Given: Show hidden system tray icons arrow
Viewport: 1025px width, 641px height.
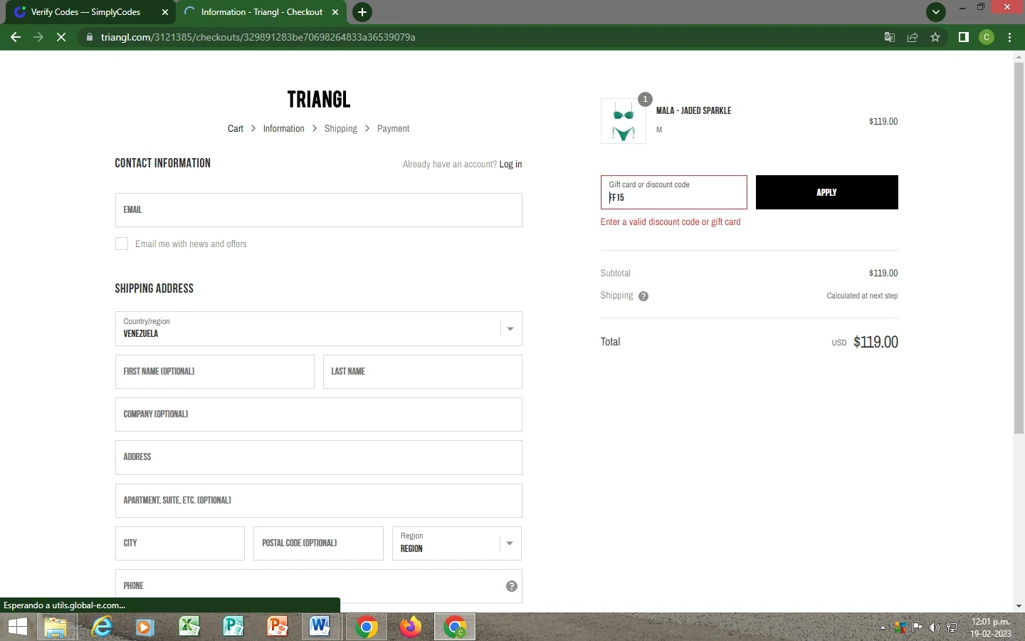Looking at the screenshot, I should click(883, 627).
